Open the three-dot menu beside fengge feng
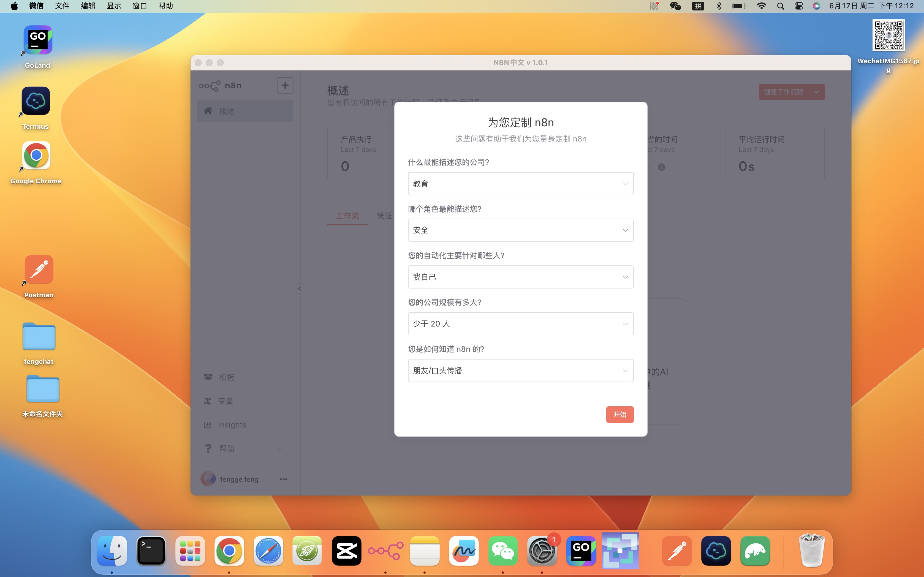 [x=283, y=479]
